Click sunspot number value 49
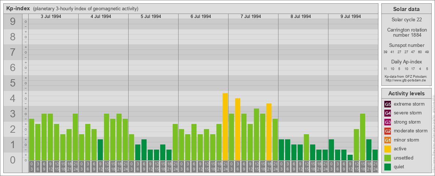The height and width of the screenshot is (176, 435). pos(427,52)
